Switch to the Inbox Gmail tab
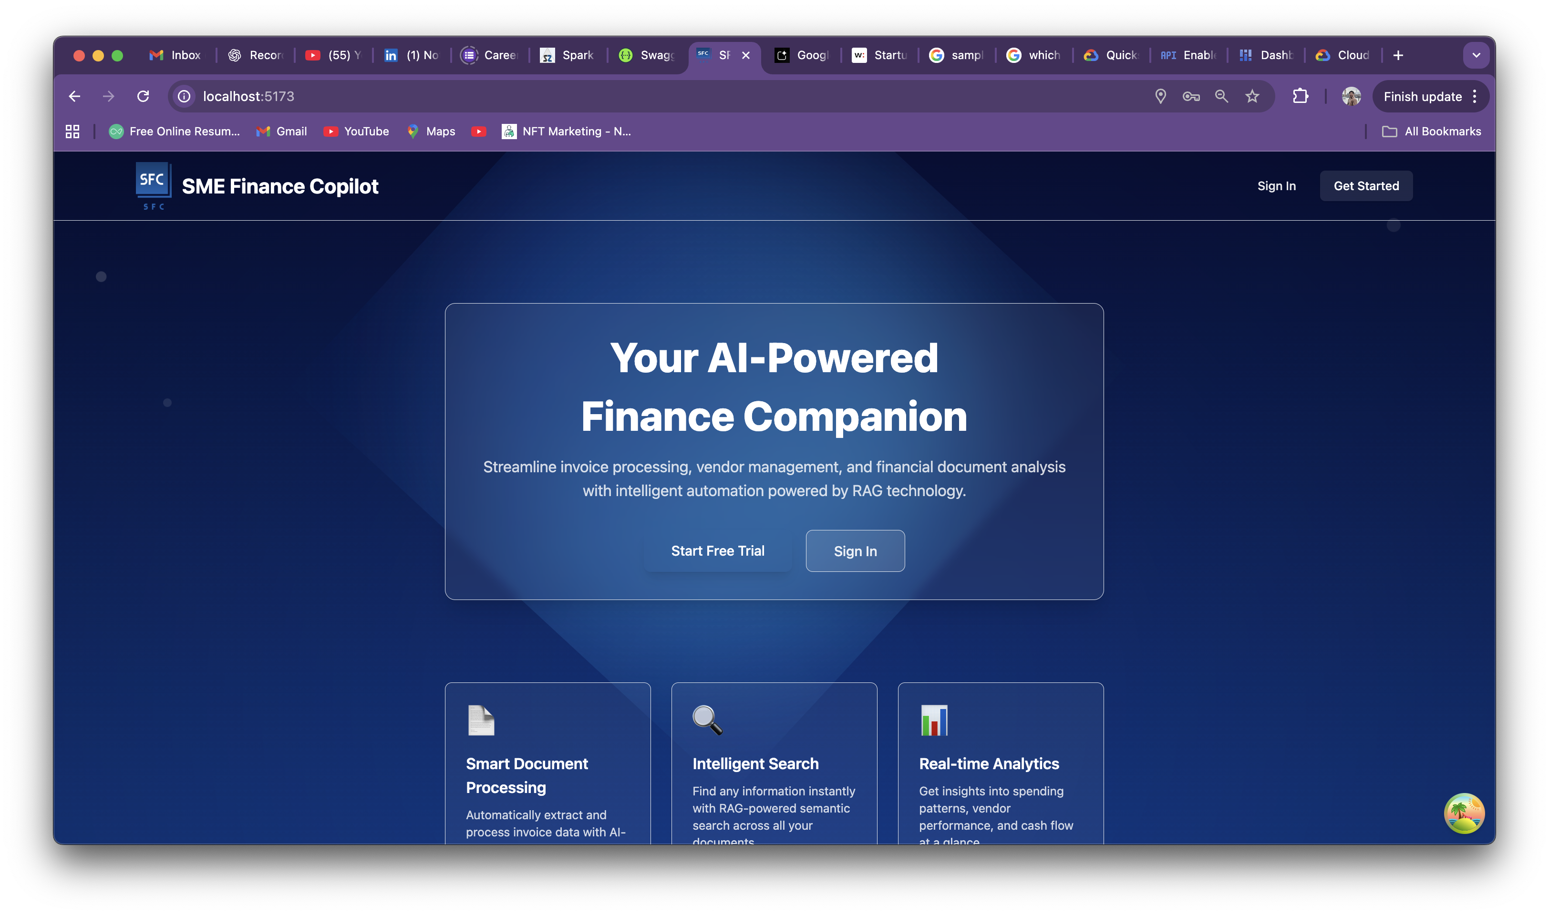 [176, 55]
